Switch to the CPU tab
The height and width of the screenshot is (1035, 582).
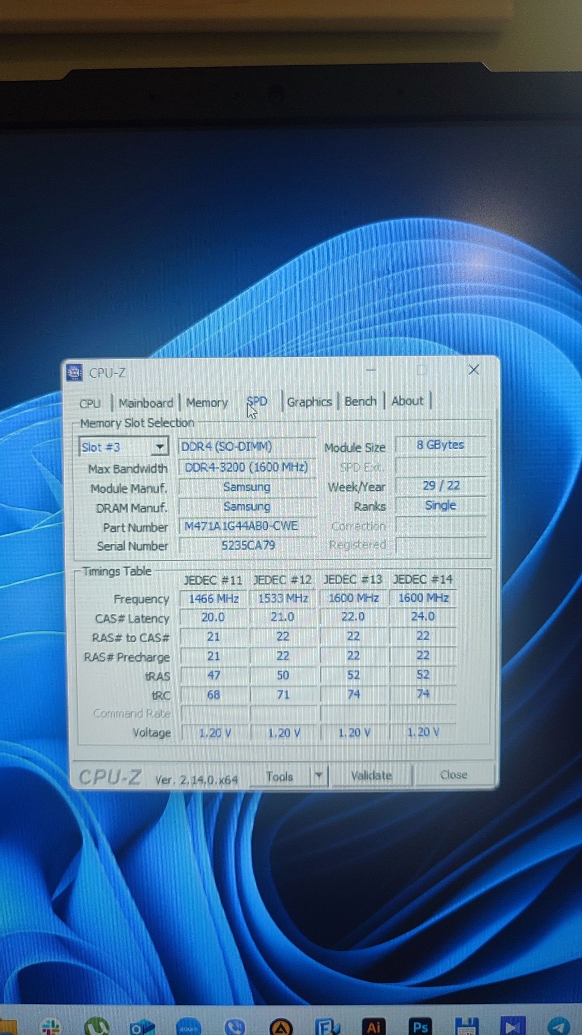click(90, 404)
